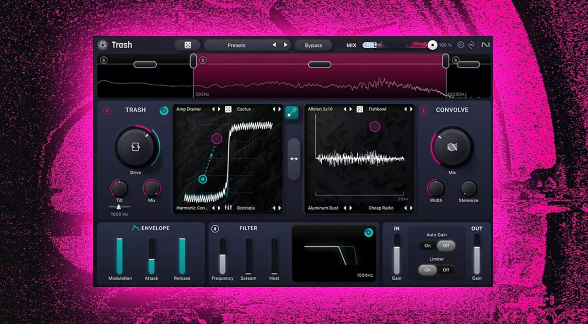This screenshot has height=324, width=588.
Task: Click the dice icon beside Amp Drainer
Action: pyautogui.click(x=229, y=109)
